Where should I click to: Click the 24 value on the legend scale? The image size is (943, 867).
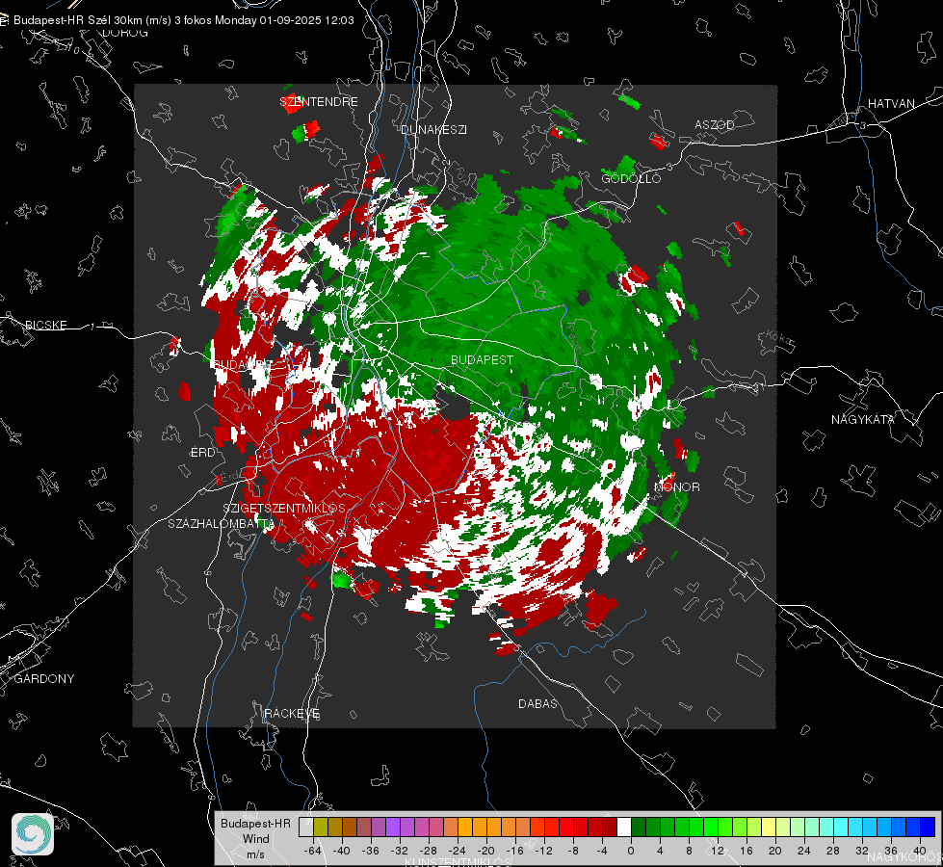pyautogui.click(x=804, y=851)
